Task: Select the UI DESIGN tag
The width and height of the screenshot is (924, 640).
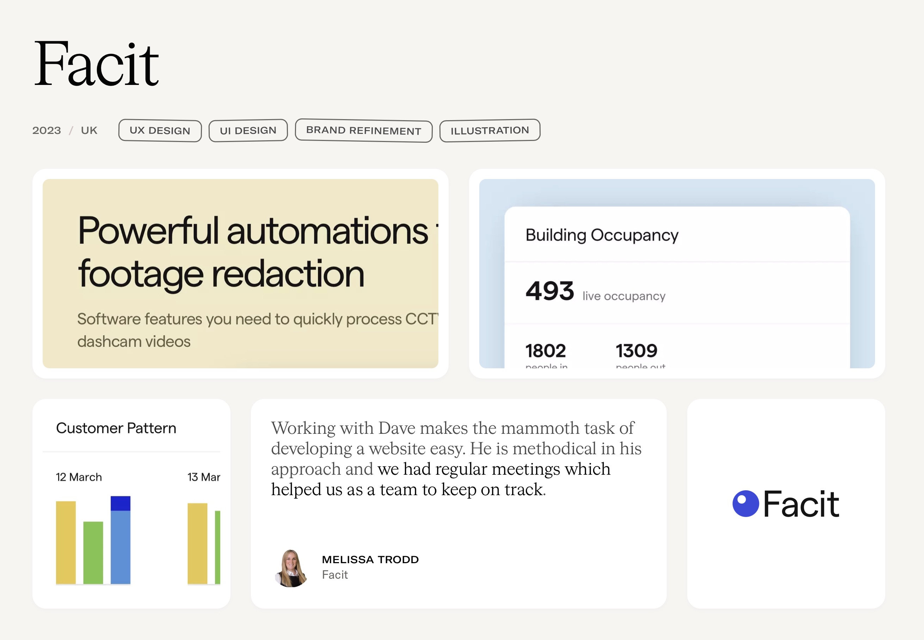Action: click(x=248, y=131)
